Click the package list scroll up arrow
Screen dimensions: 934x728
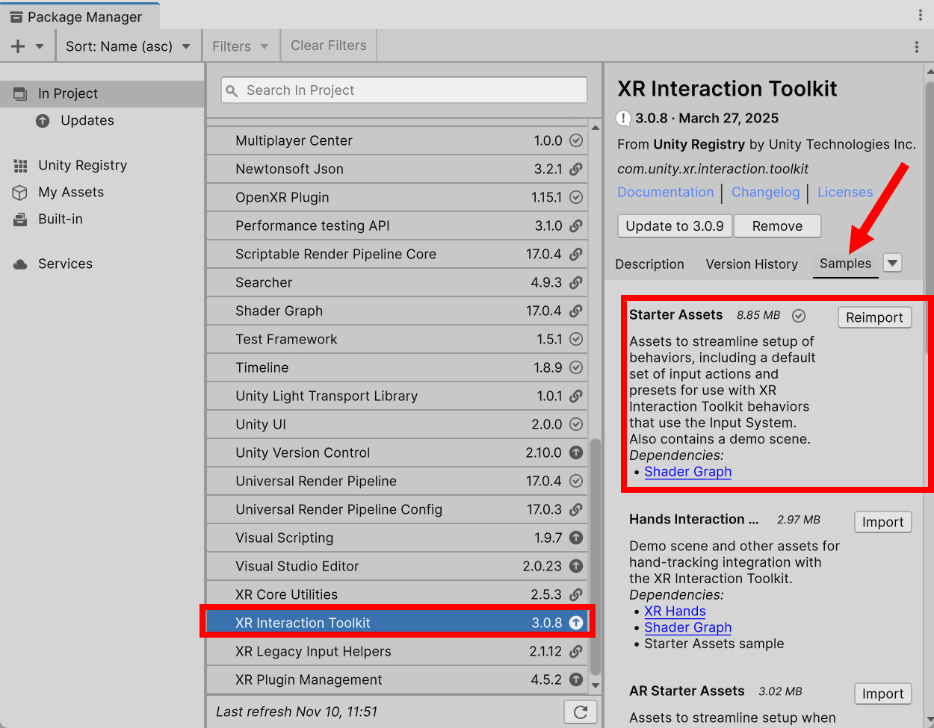tap(596, 128)
